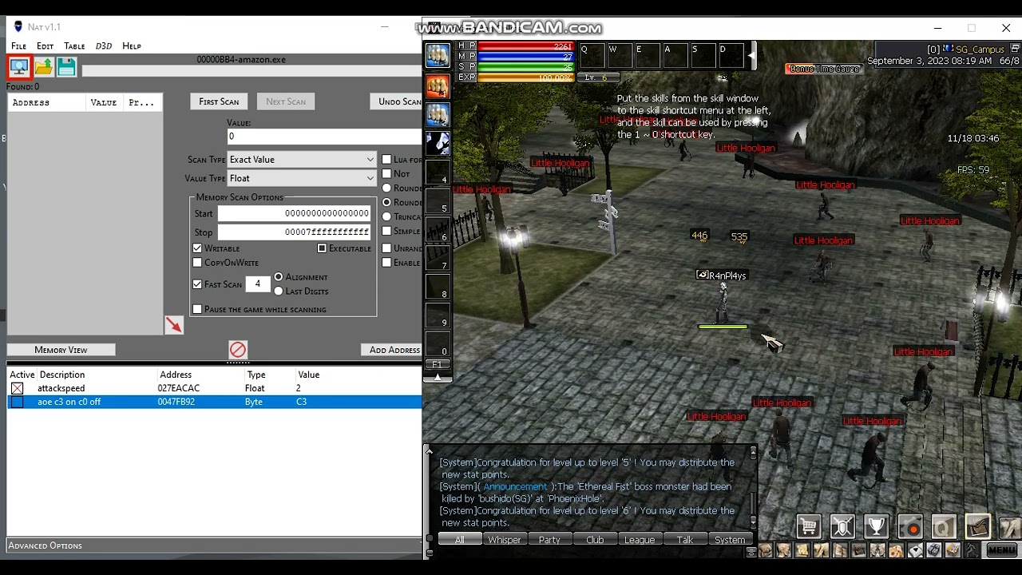Open the first bottom bar icon beside chat

pyautogui.click(x=765, y=550)
